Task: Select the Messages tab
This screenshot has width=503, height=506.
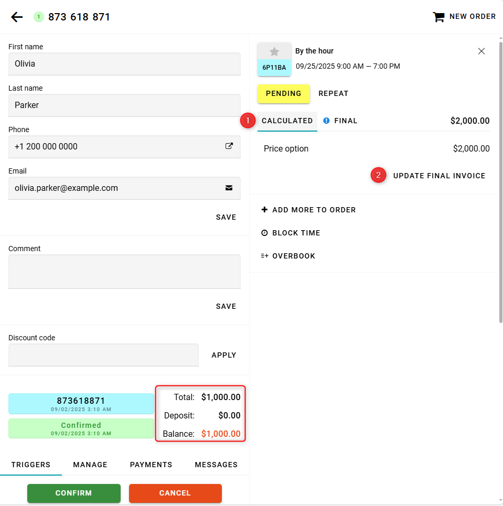Action: [216, 465]
